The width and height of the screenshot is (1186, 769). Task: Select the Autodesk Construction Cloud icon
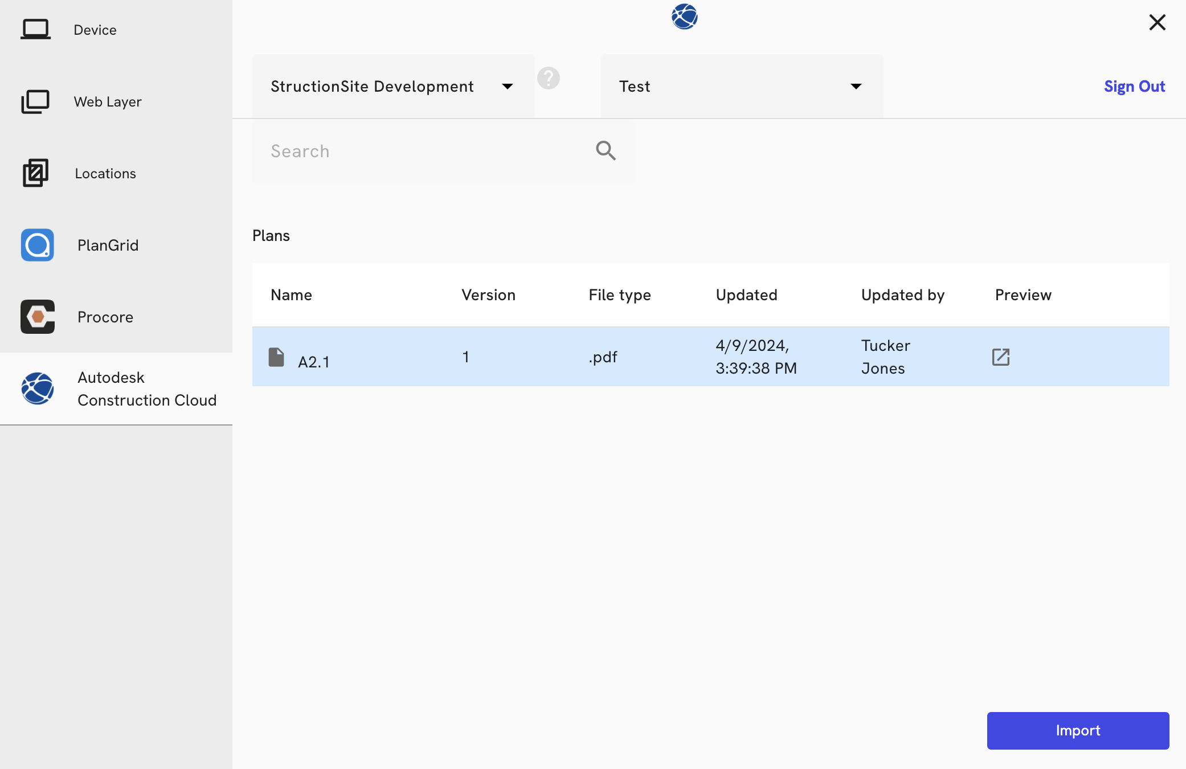(36, 389)
